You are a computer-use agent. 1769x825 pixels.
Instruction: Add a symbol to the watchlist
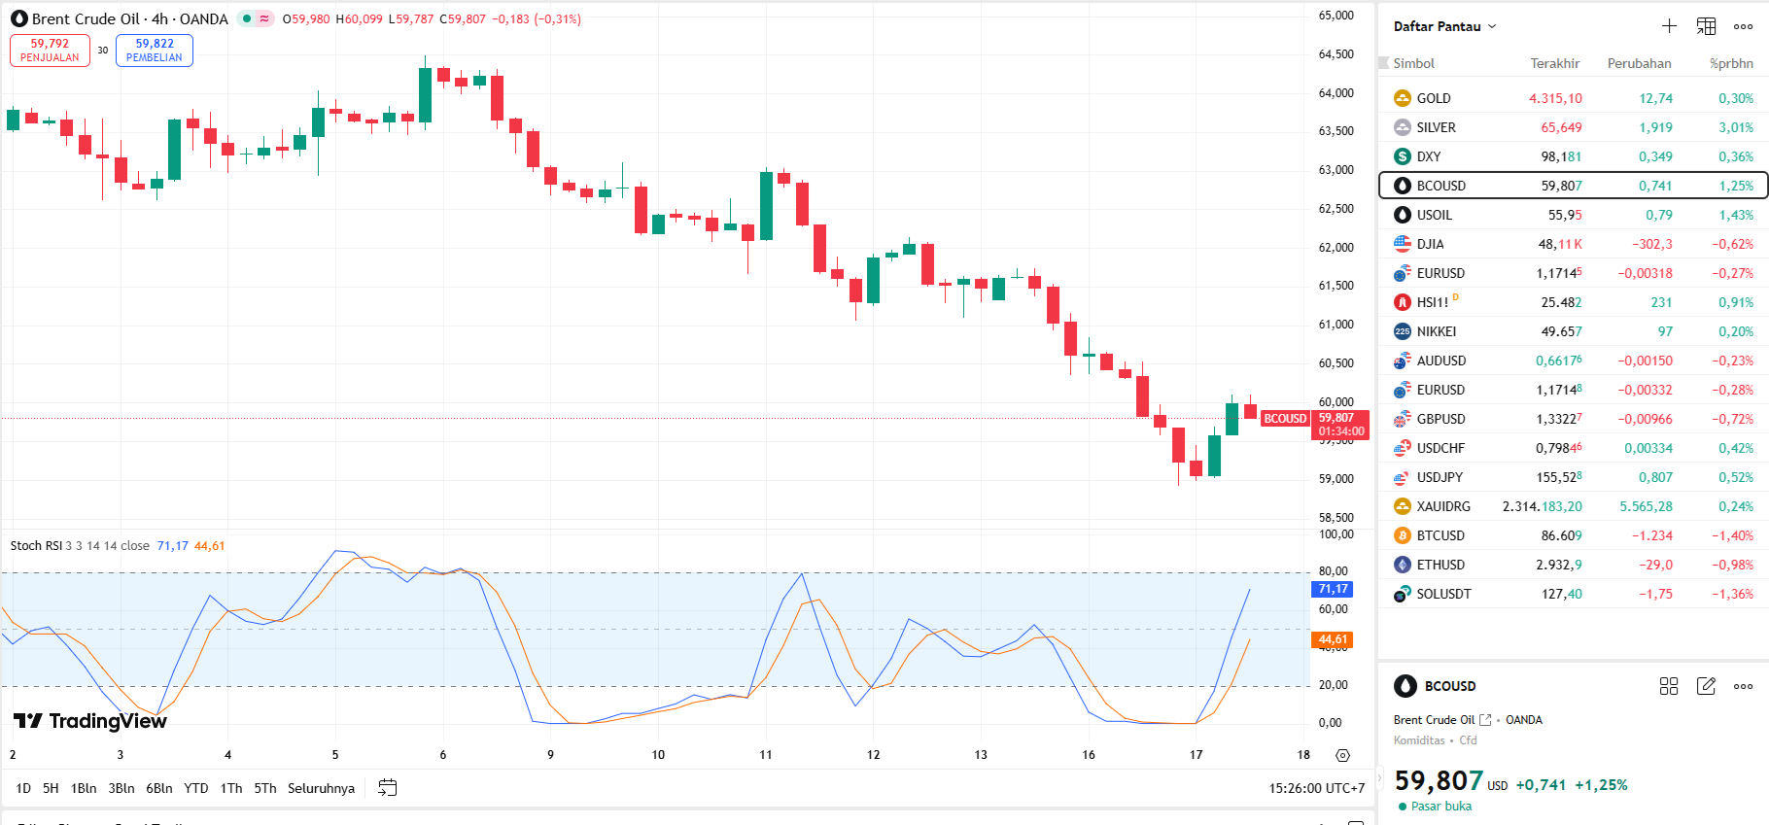[1669, 26]
